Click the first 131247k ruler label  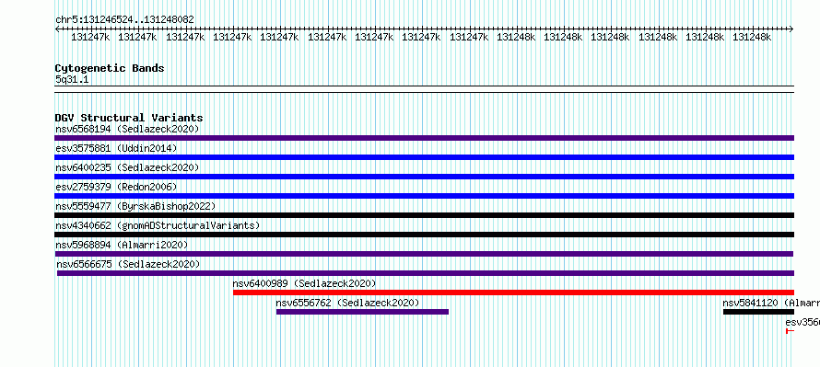point(90,37)
